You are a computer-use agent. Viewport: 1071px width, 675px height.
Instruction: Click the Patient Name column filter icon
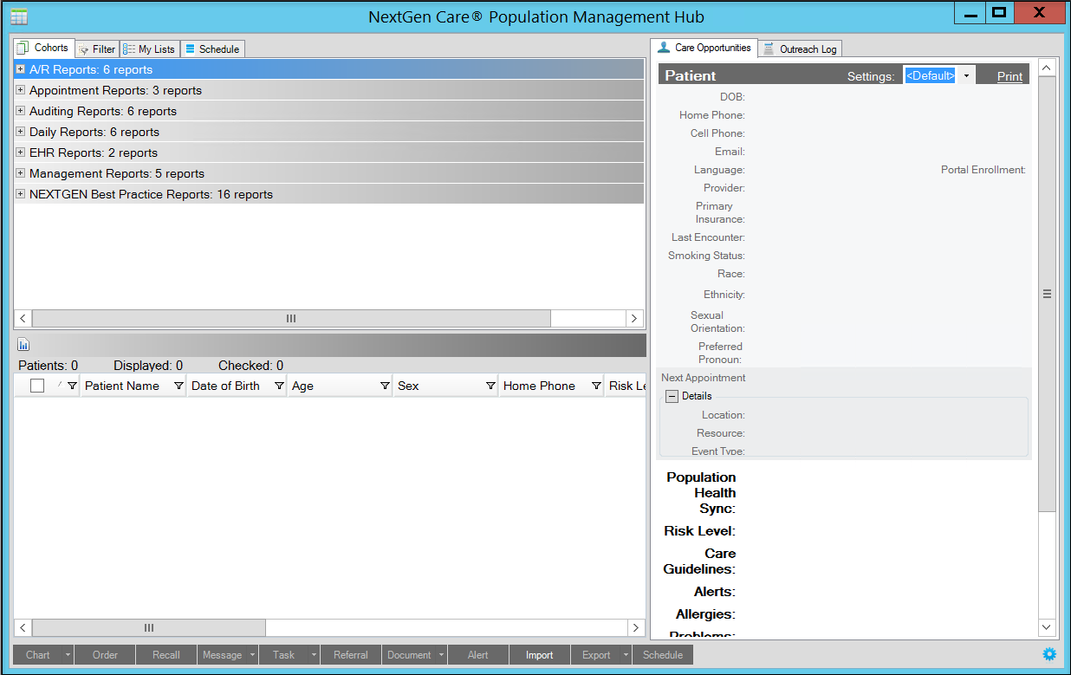pos(178,386)
